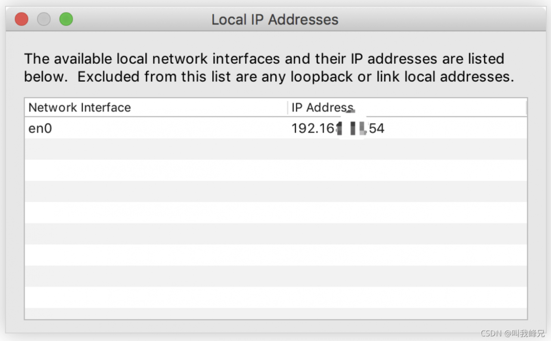This screenshot has height=341, width=551.
Task: Click the CSDN watermark text
Action: [x=512, y=333]
